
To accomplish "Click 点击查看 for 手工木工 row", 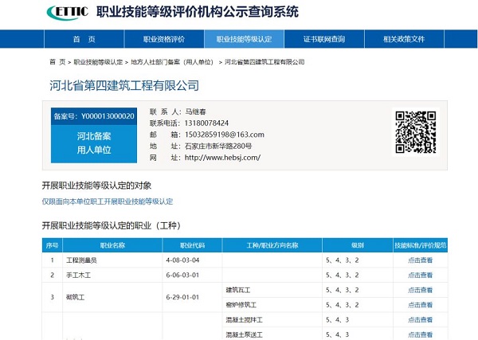I will coord(420,275).
